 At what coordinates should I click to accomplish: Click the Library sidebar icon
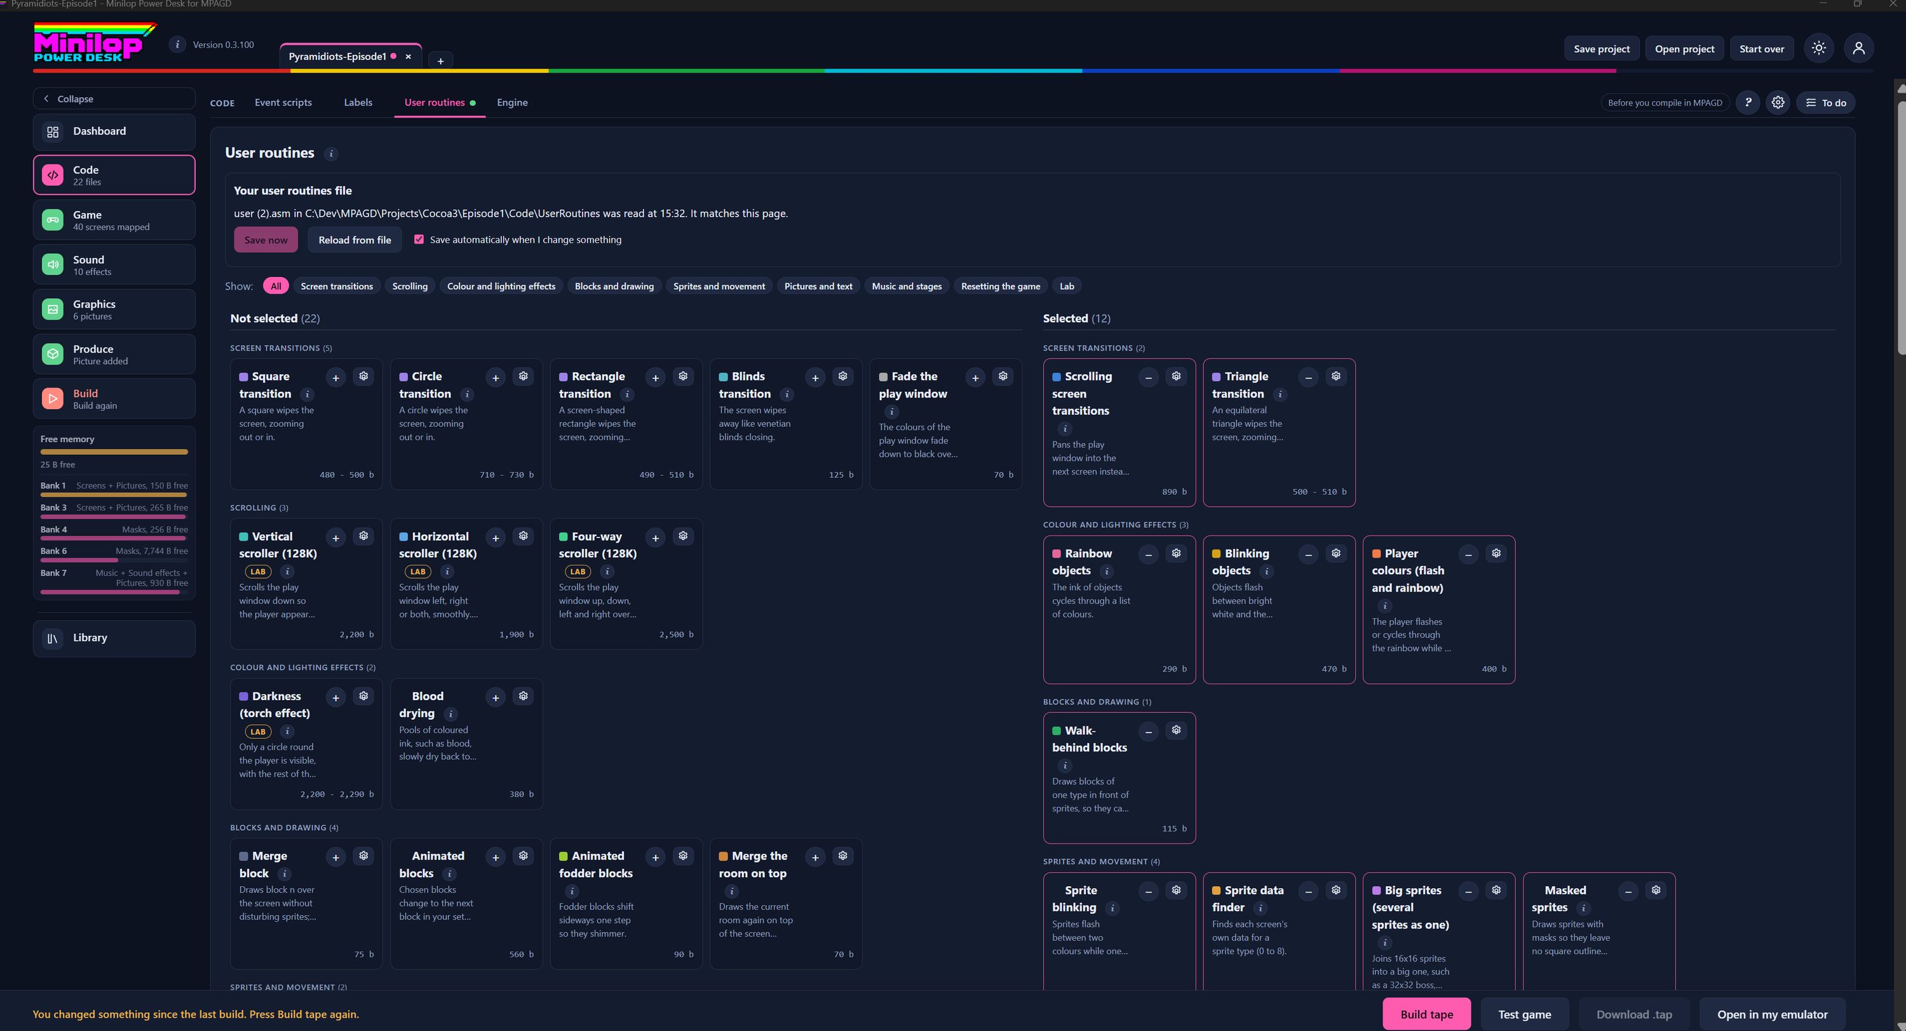[53, 638]
